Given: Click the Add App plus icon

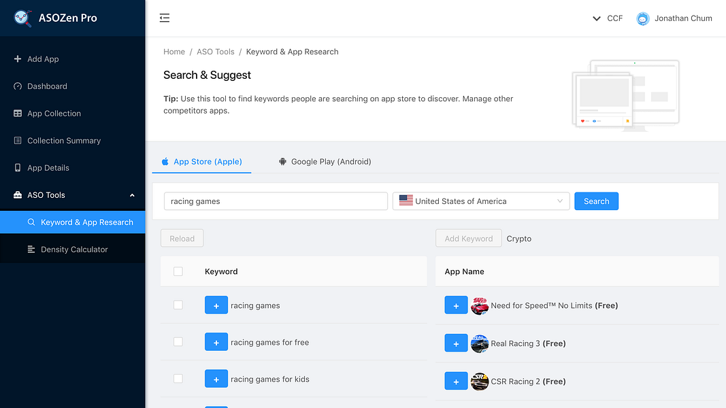Looking at the screenshot, I should pyautogui.click(x=18, y=58).
